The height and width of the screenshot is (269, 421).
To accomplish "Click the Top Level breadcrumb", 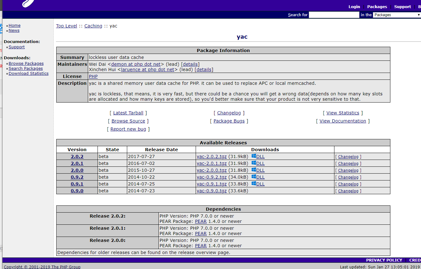I will click(x=67, y=26).
